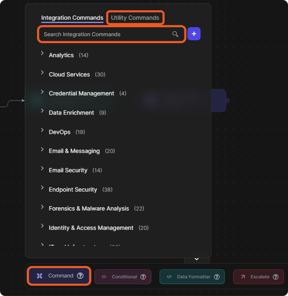Select the DevOps label
The image size is (288, 296).
click(x=60, y=132)
